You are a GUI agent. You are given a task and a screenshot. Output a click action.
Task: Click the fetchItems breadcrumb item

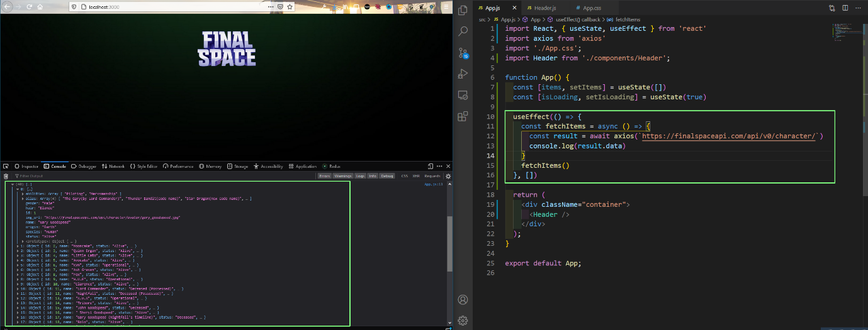tap(627, 19)
